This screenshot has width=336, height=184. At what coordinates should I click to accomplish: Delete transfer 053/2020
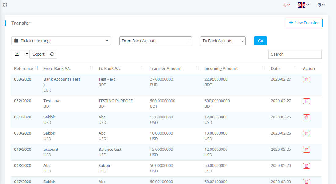306,79
